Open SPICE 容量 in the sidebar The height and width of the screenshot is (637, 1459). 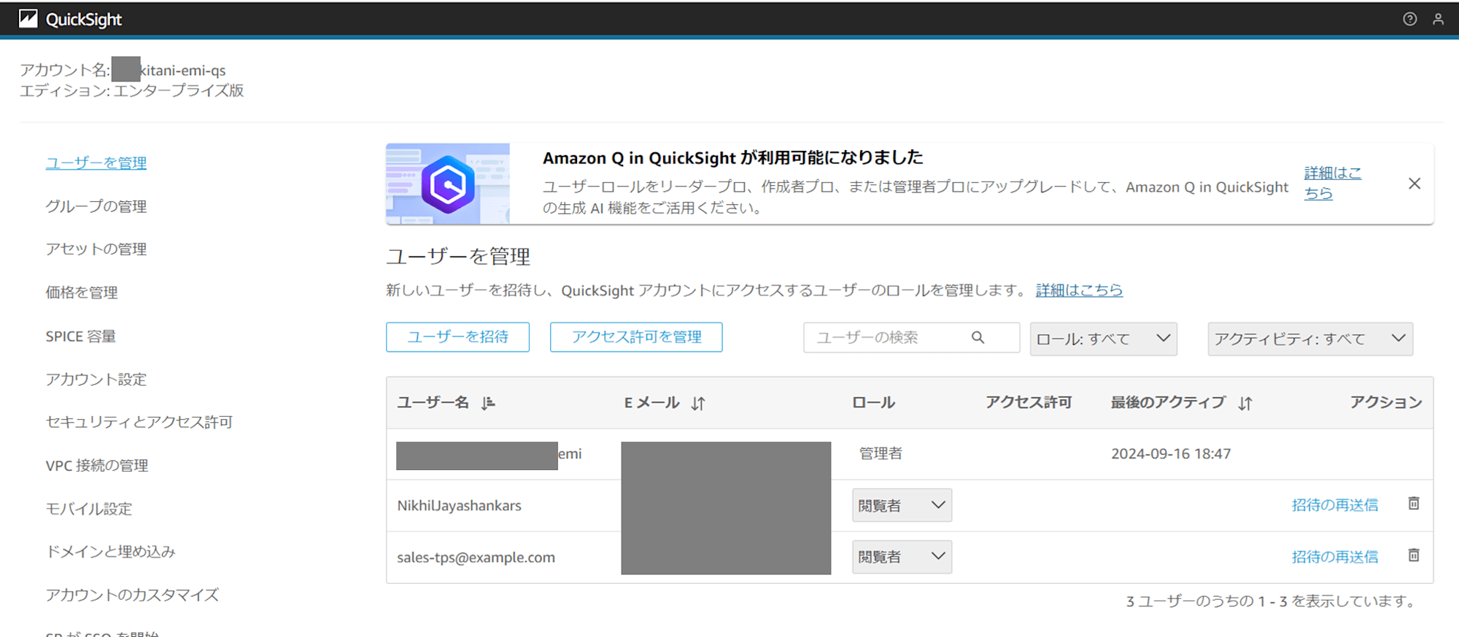(x=81, y=336)
